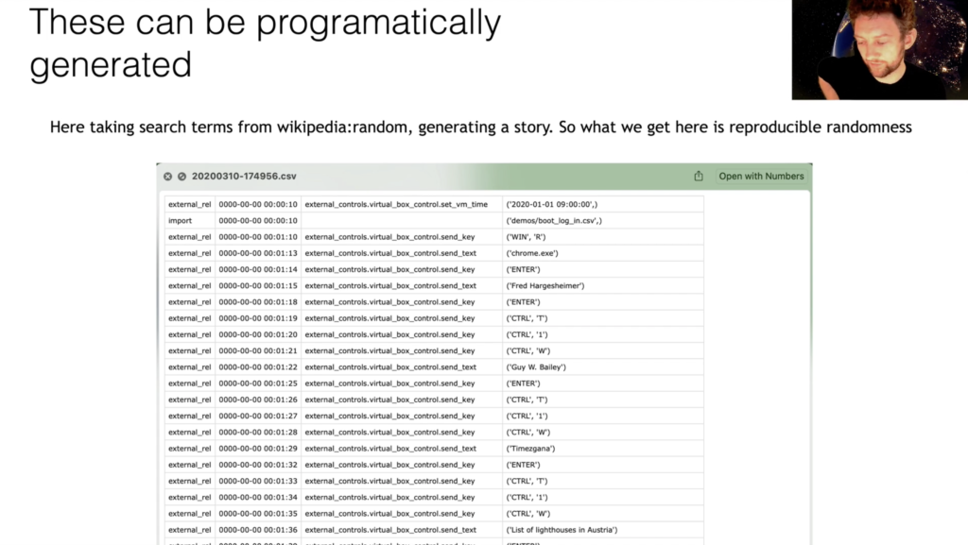Viewport: 968px width, 545px height.
Task: Click the slide title 'These can be programatically generated'
Action: 265,43
